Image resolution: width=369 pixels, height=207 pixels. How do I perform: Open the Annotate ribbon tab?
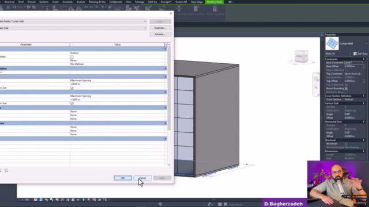click(67, 2)
